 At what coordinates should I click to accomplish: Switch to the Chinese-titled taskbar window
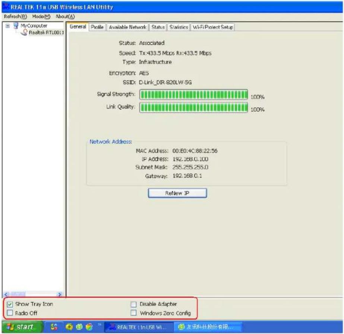click(208, 327)
